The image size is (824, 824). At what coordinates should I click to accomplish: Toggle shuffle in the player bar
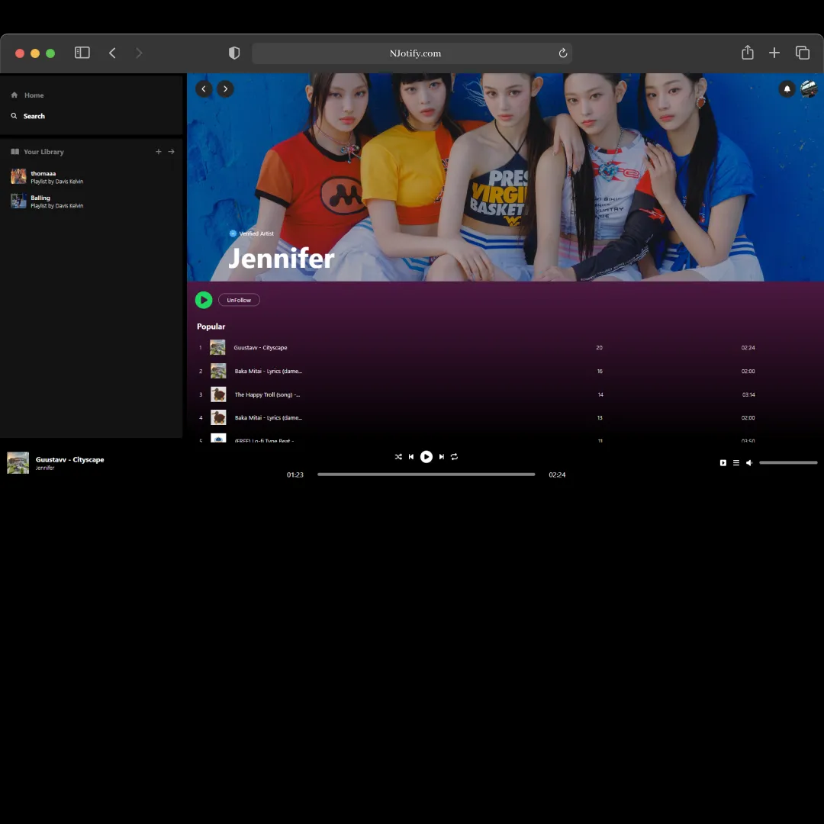[398, 457]
